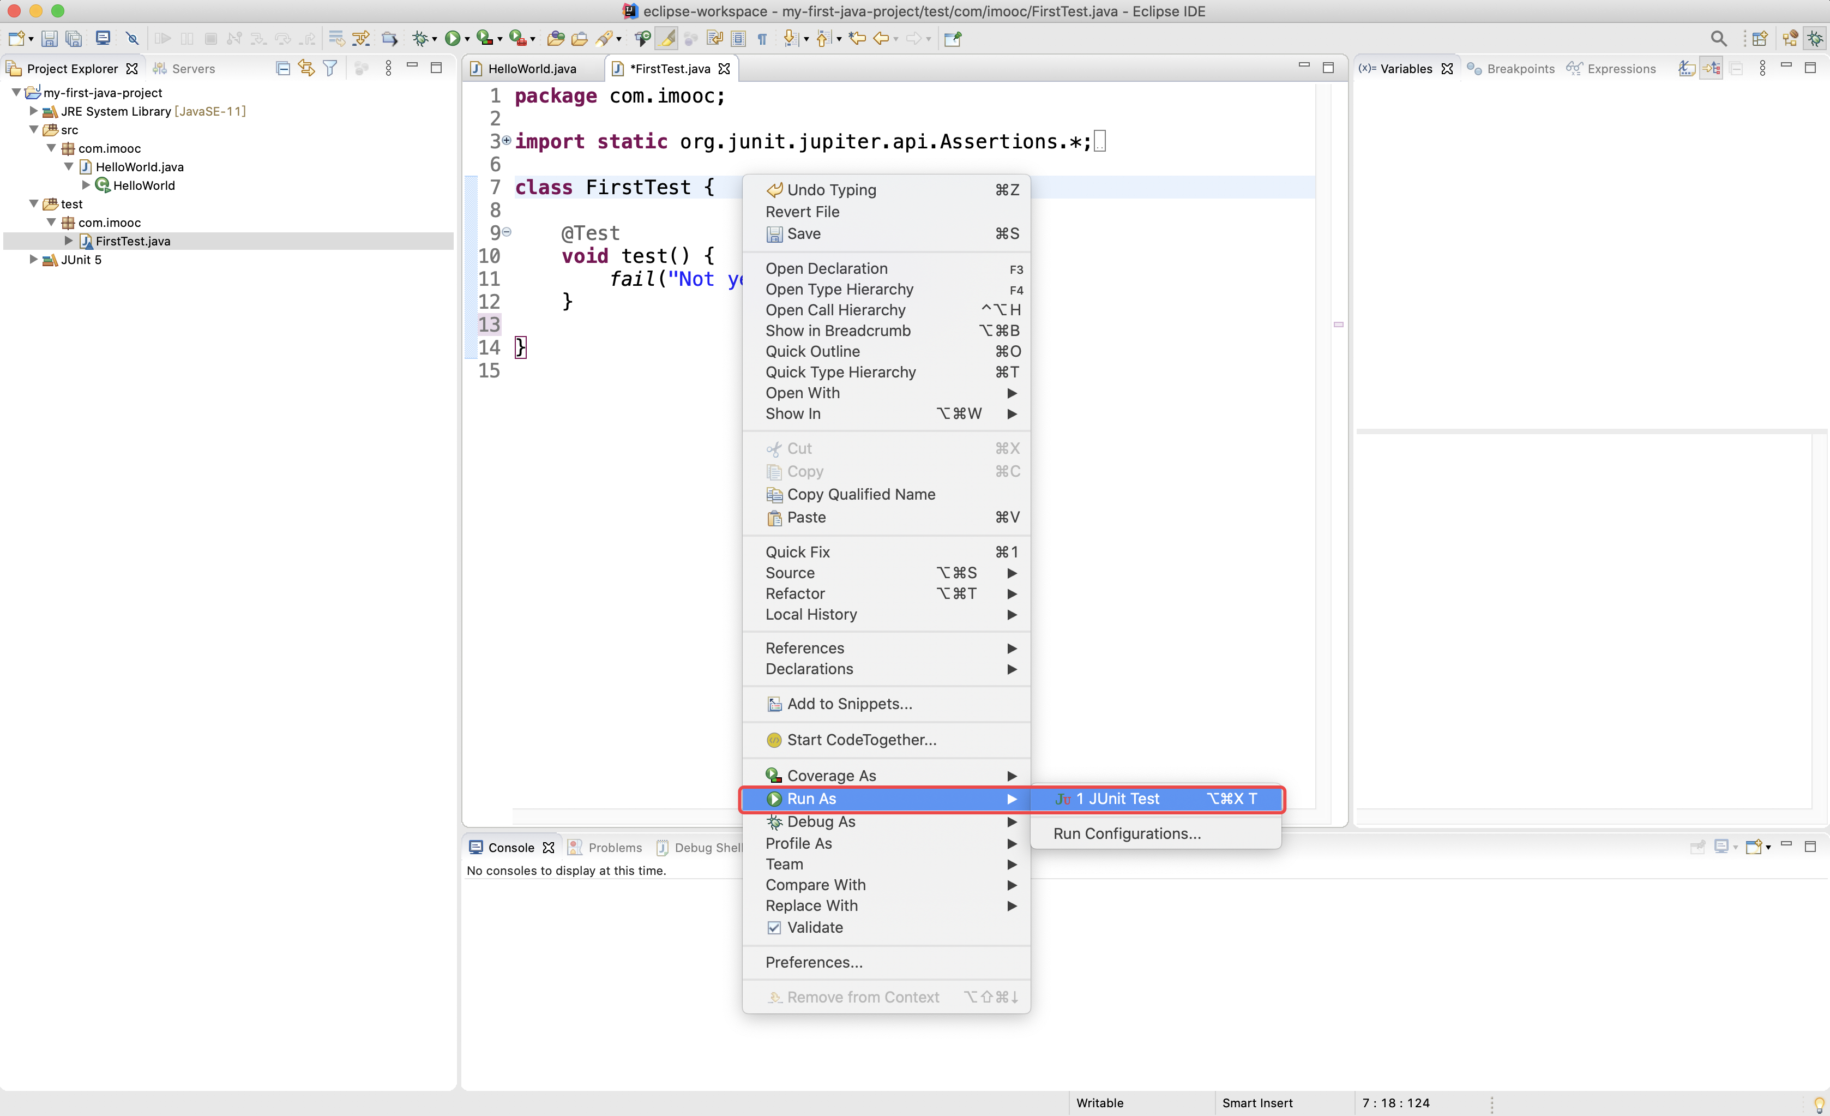
Task: Choose 1 JUnit Test submenu item
Action: (x=1155, y=799)
